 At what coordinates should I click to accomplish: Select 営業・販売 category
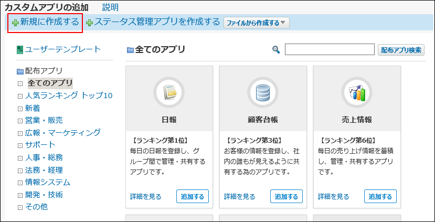point(44,120)
